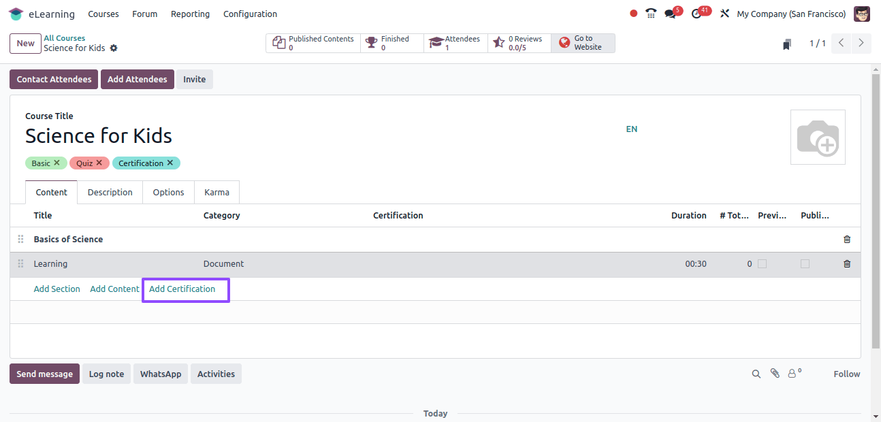Click Contact Attendees button
The image size is (881, 422).
[x=54, y=80]
